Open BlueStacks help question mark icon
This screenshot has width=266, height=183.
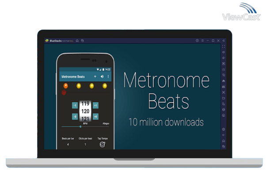[x=197, y=41]
